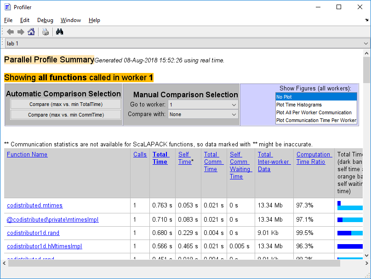Open the Window menu
The height and width of the screenshot is (279, 371).
pos(70,20)
